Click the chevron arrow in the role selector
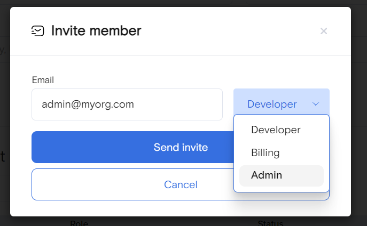Image resolution: width=367 pixels, height=226 pixels. pos(316,104)
